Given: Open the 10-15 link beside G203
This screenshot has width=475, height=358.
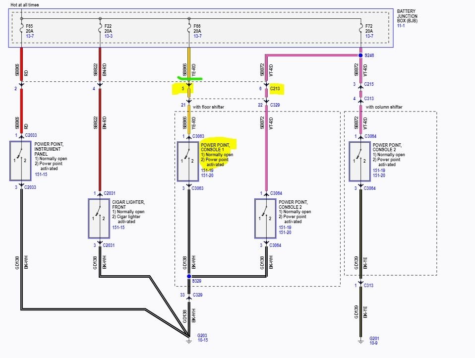Looking at the screenshot, I should pyautogui.click(x=203, y=340).
